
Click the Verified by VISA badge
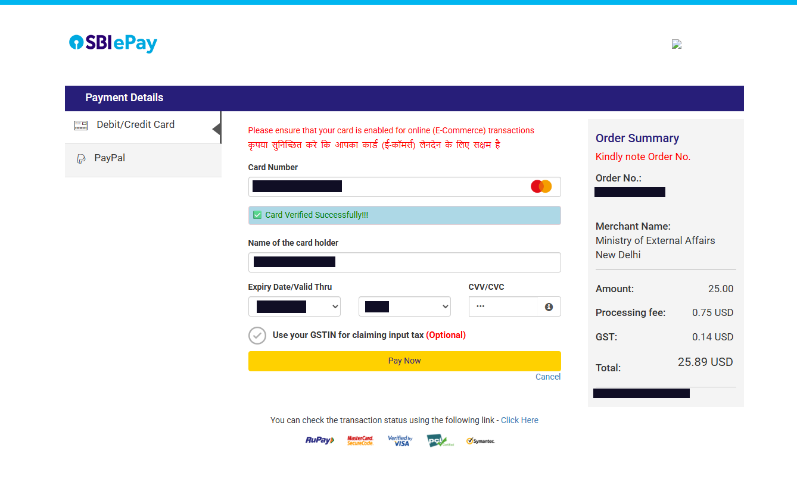pos(400,440)
